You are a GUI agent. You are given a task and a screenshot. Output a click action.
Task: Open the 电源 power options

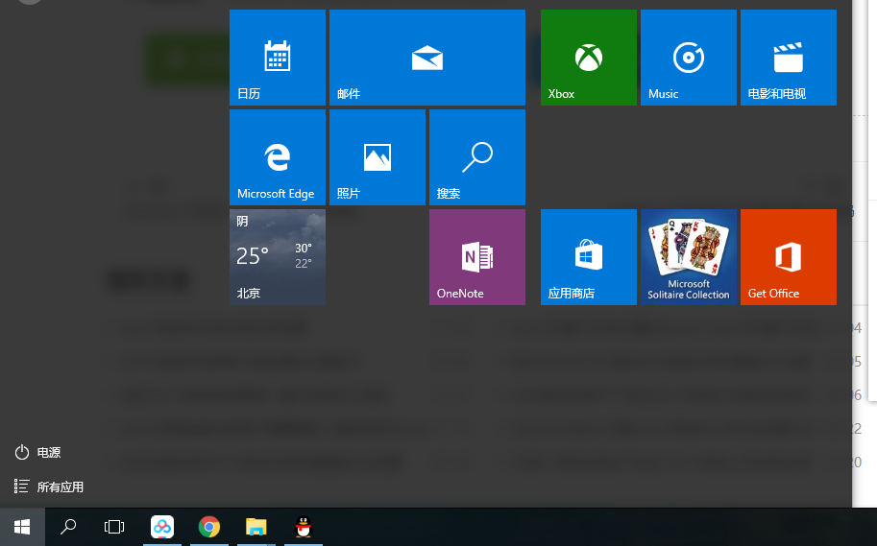38,452
